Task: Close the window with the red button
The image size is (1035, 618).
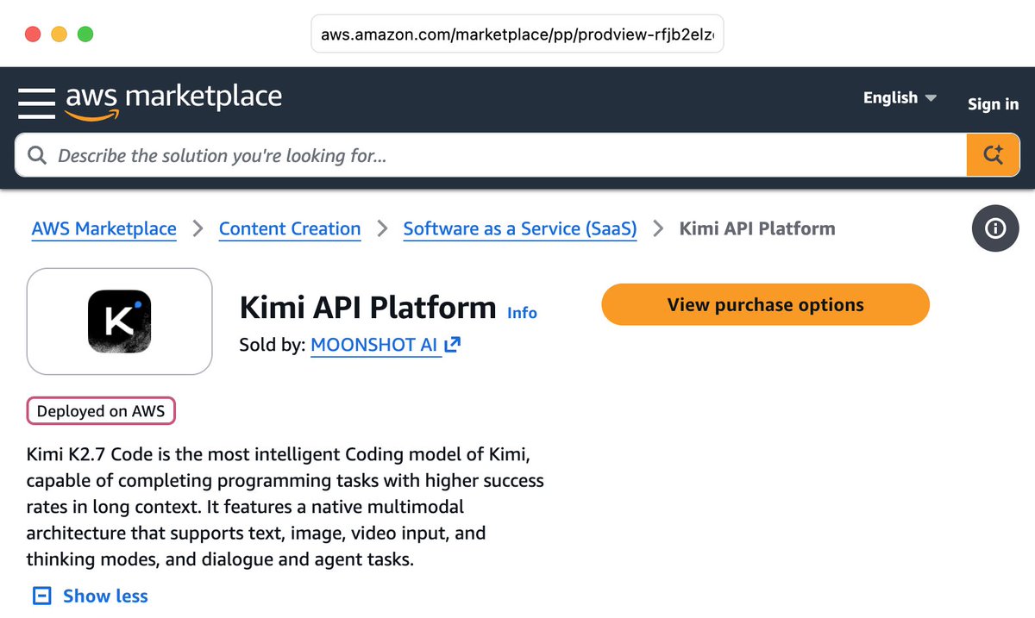Action: [x=34, y=34]
